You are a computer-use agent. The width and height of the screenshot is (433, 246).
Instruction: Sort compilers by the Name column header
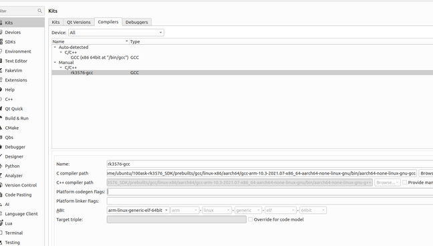pos(90,41)
